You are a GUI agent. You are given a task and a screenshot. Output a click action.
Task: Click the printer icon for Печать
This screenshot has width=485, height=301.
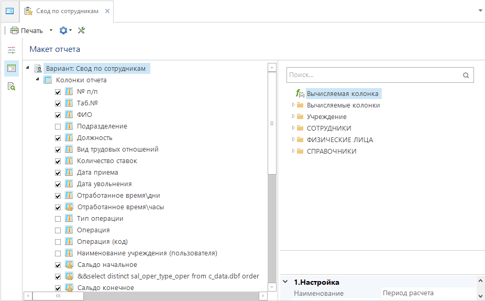tap(15, 30)
